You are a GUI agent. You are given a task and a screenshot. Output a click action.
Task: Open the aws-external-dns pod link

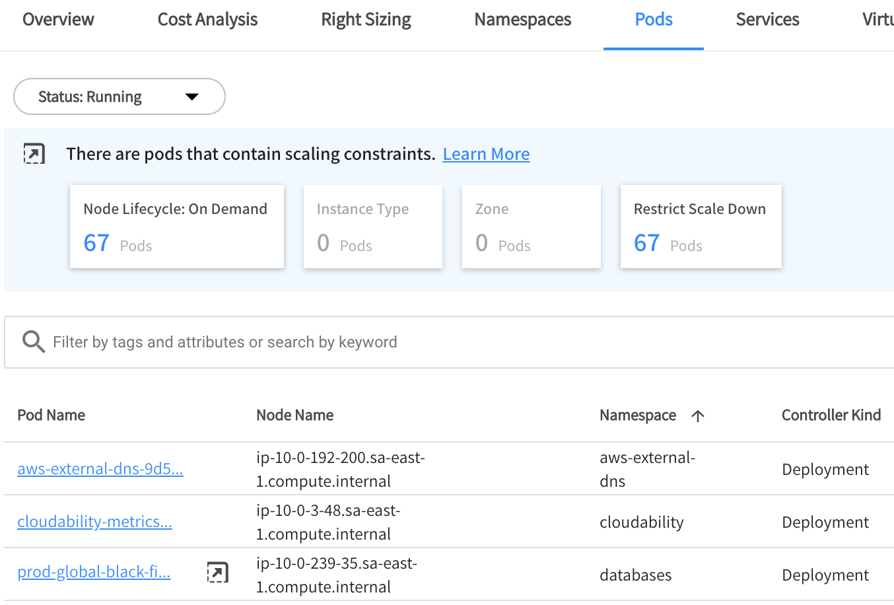point(100,469)
